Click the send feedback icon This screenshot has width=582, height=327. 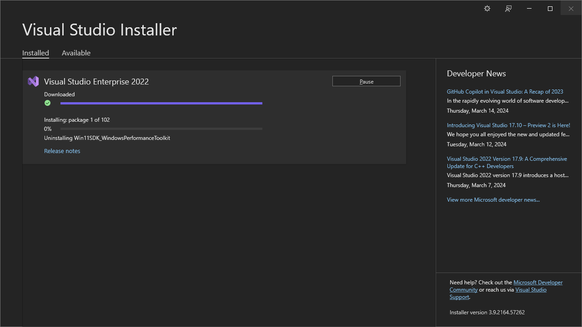click(508, 8)
